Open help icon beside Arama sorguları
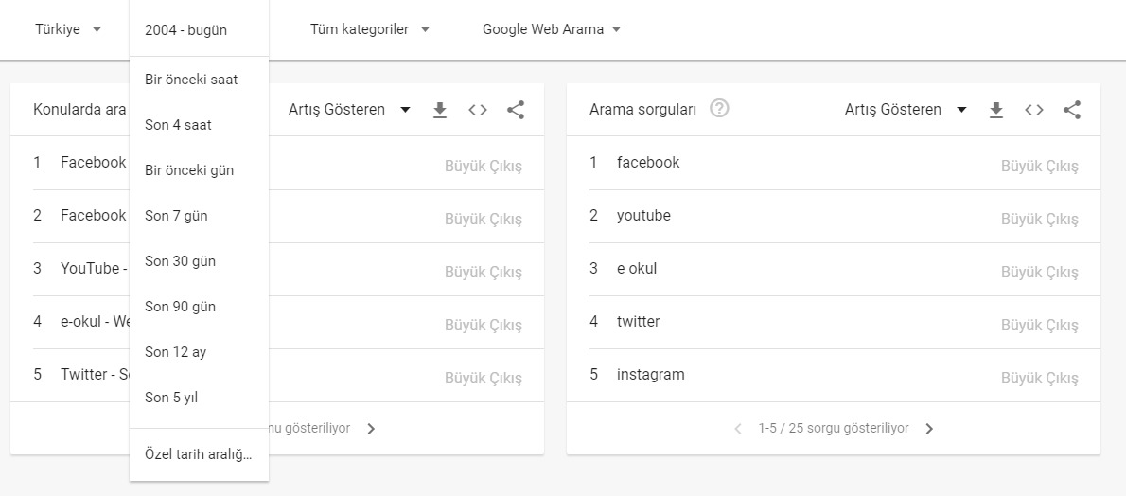This screenshot has width=1126, height=496. pos(719,109)
